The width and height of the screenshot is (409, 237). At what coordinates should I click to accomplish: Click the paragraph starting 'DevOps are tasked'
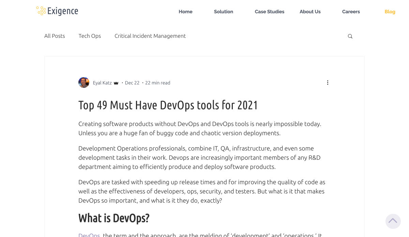click(202, 191)
